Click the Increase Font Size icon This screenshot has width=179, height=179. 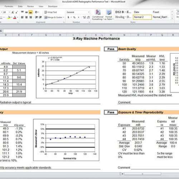click(13, 12)
